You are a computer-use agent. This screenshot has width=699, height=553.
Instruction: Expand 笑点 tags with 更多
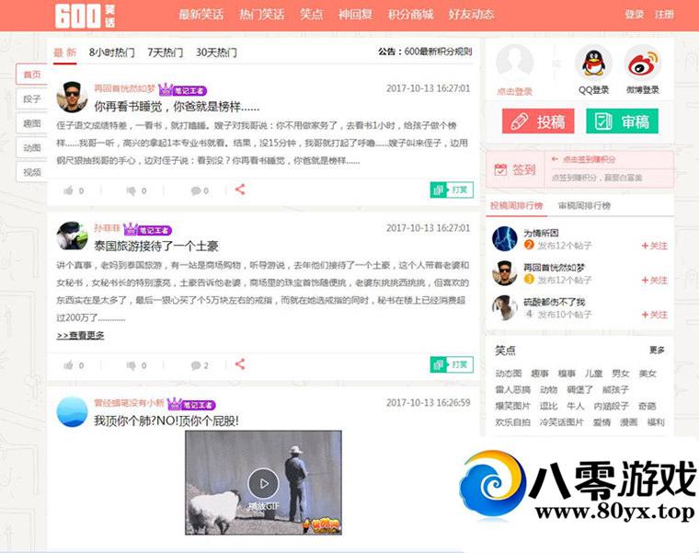tap(656, 351)
